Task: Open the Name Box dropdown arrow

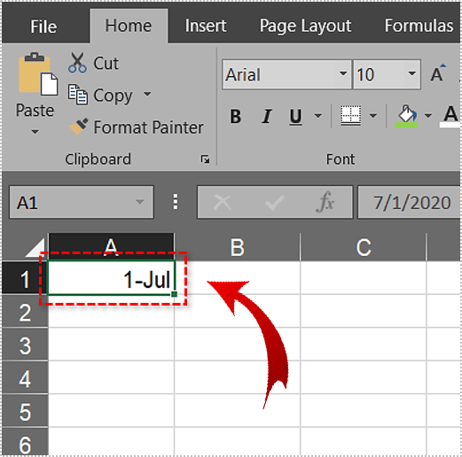Action: [139, 202]
